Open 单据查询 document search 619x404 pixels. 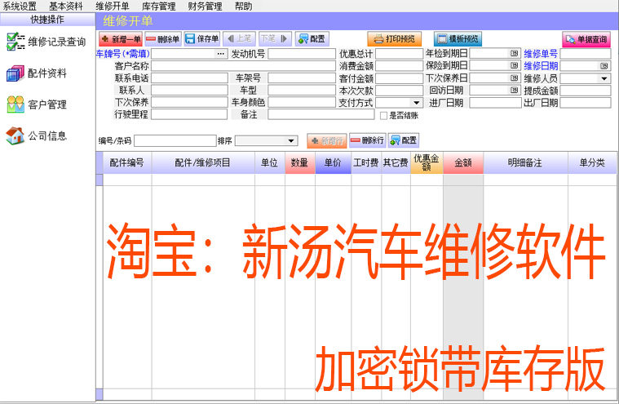point(586,38)
